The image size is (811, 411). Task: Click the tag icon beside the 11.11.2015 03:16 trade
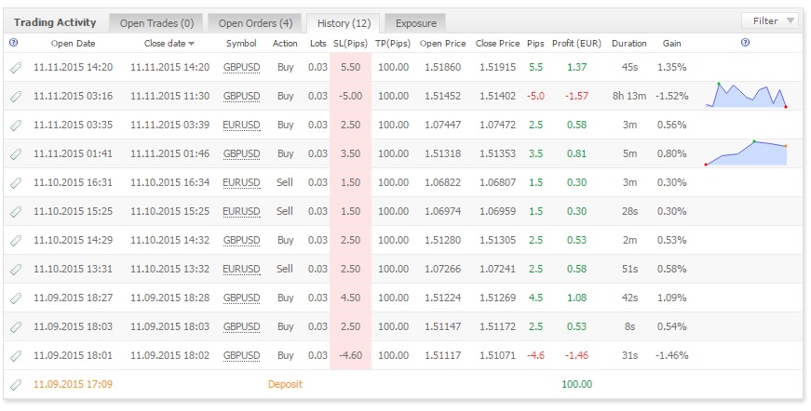point(16,96)
